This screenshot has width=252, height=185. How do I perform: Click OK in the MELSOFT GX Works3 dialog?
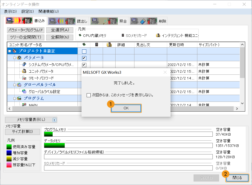(126, 108)
